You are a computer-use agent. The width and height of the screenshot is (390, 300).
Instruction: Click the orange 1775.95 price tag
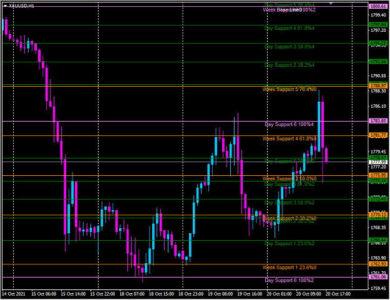(x=378, y=175)
